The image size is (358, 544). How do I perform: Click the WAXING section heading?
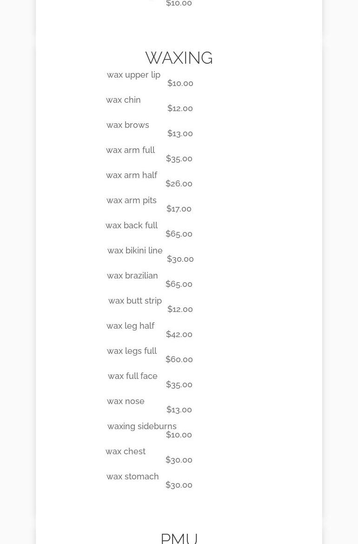coord(179,58)
